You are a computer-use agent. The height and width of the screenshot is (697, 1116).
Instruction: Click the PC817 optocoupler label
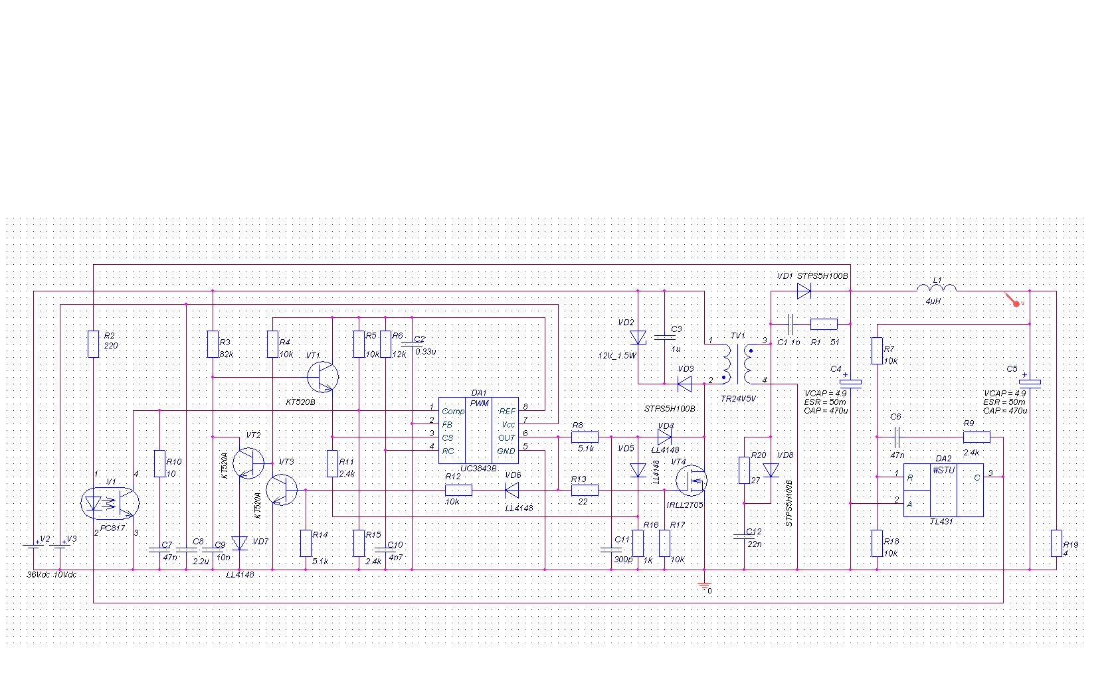(112, 528)
